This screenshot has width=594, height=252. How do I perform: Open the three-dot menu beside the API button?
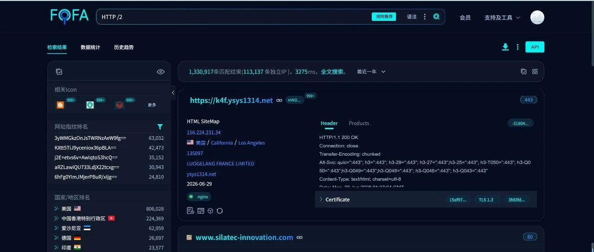click(517, 47)
